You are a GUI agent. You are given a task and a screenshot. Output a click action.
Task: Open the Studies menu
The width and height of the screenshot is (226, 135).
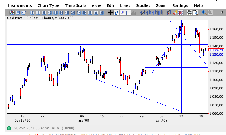(143, 6)
